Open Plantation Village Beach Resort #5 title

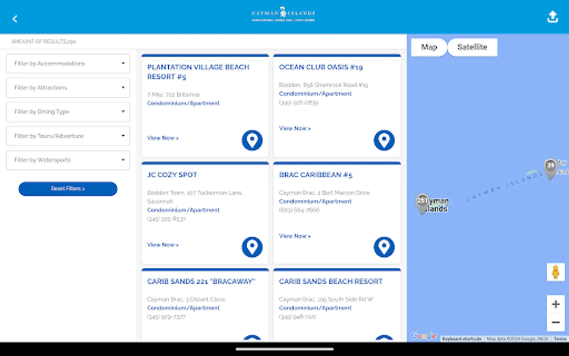pyautogui.click(x=198, y=72)
